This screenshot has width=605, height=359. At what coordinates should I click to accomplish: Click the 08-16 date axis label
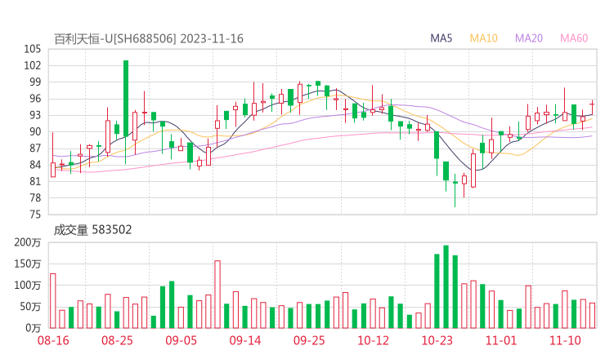tap(53, 340)
